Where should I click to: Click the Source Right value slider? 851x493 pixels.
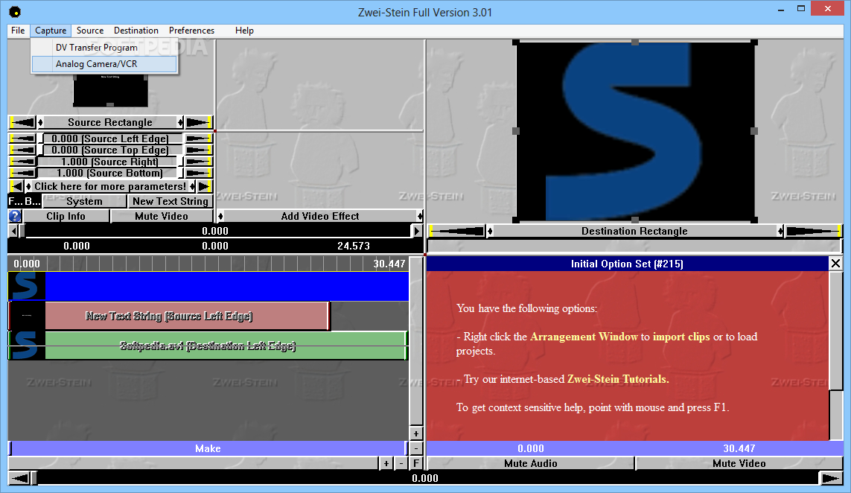click(x=111, y=162)
